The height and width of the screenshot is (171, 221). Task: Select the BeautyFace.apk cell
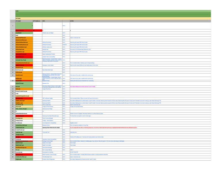click(24, 75)
